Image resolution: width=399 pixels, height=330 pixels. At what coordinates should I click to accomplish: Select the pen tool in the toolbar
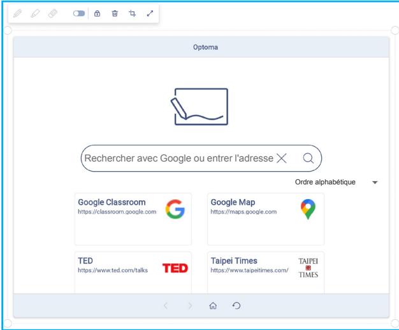click(17, 13)
